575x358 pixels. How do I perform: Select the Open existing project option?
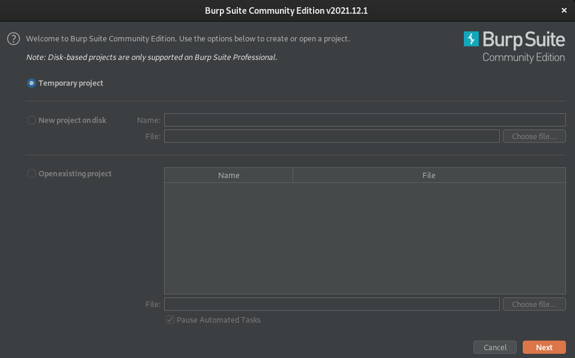point(31,173)
